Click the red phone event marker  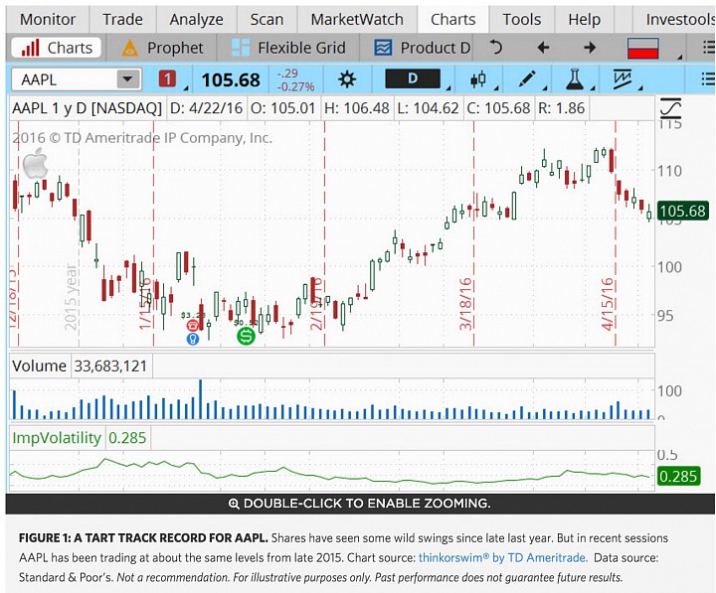tap(193, 325)
